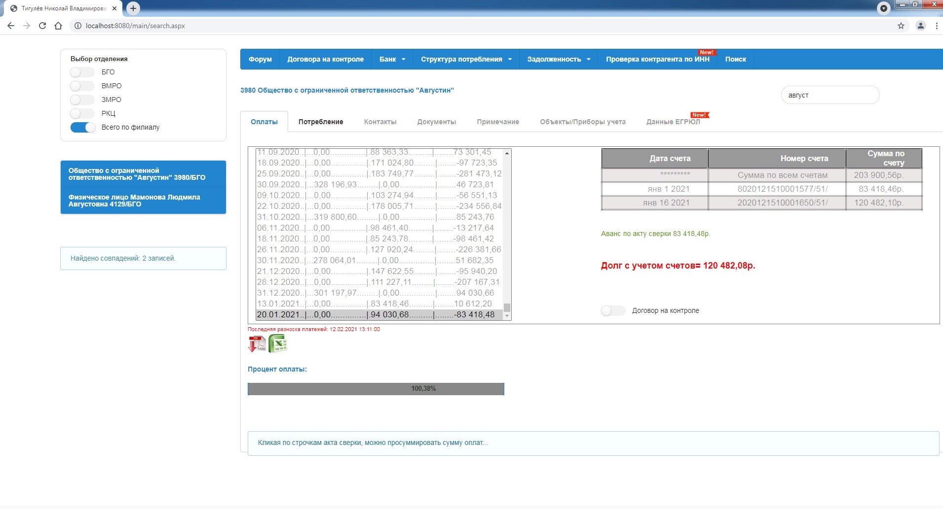
Task: Navigate back with browser back arrow
Action: (x=11, y=26)
